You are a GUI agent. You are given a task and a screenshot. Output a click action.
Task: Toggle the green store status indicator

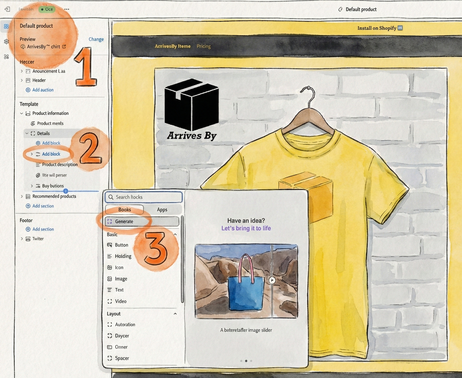pos(47,9)
